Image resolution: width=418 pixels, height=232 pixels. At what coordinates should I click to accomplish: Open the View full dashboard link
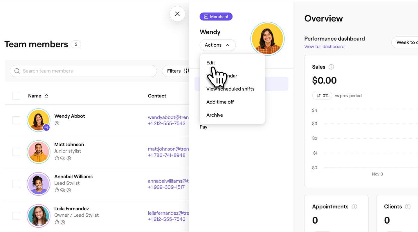324,47
